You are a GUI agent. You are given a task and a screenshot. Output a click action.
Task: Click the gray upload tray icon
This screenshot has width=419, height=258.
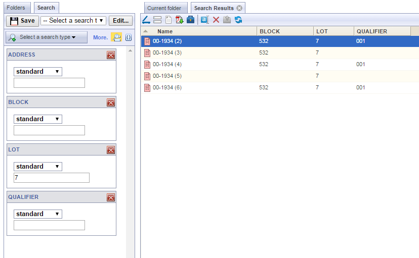click(227, 20)
